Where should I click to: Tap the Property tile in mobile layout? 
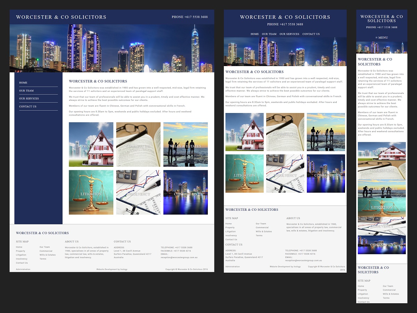[x=382, y=151]
